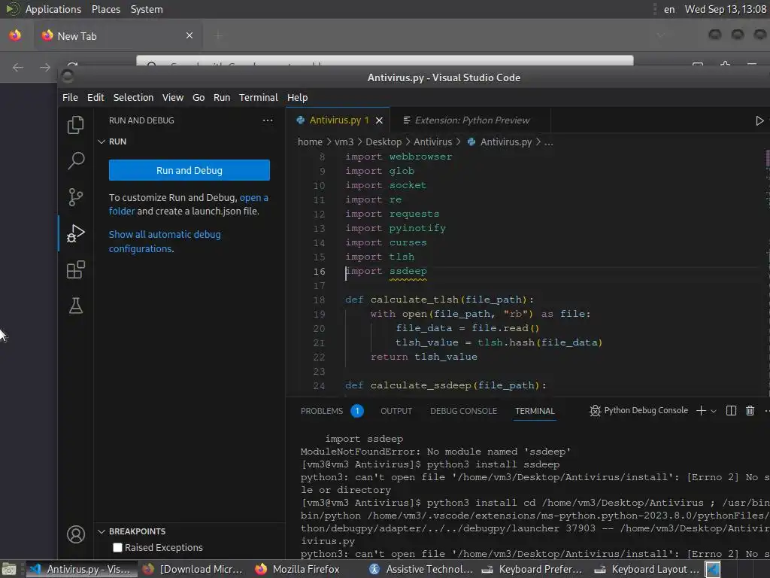The width and height of the screenshot is (770, 578).
Task: Click the breadcrumb ellipsis after Antivirus.py
Action: pos(548,142)
